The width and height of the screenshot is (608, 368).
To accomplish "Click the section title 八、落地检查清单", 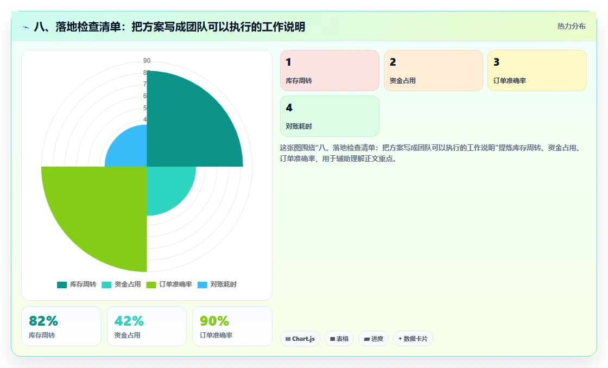I will pos(169,27).
